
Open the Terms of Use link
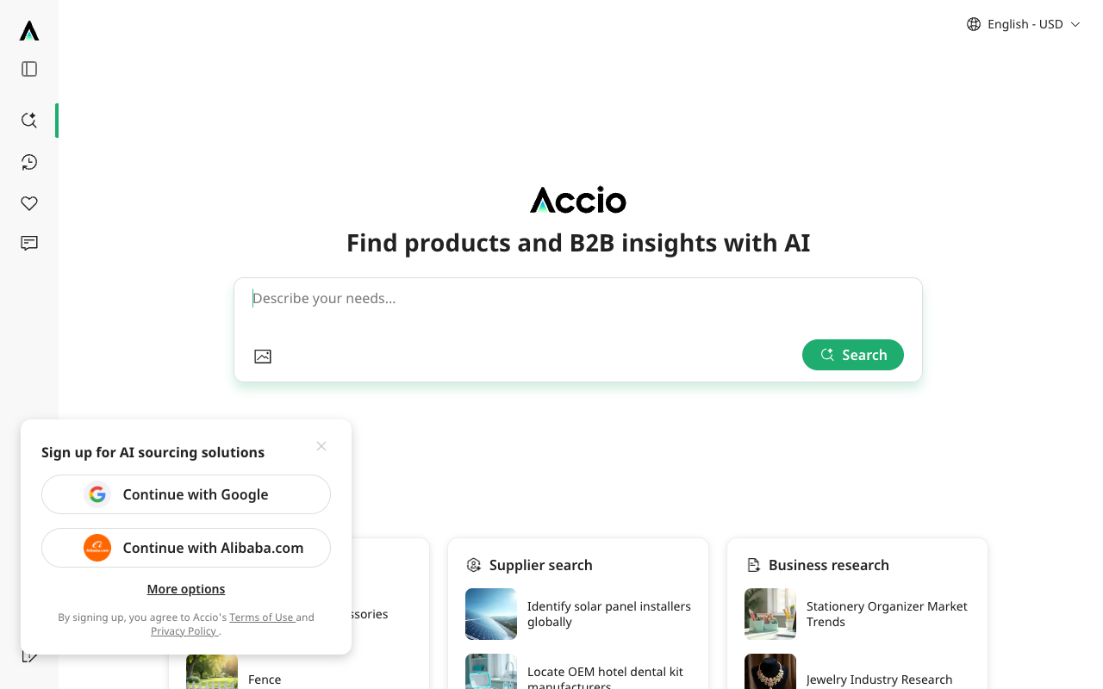tap(262, 617)
